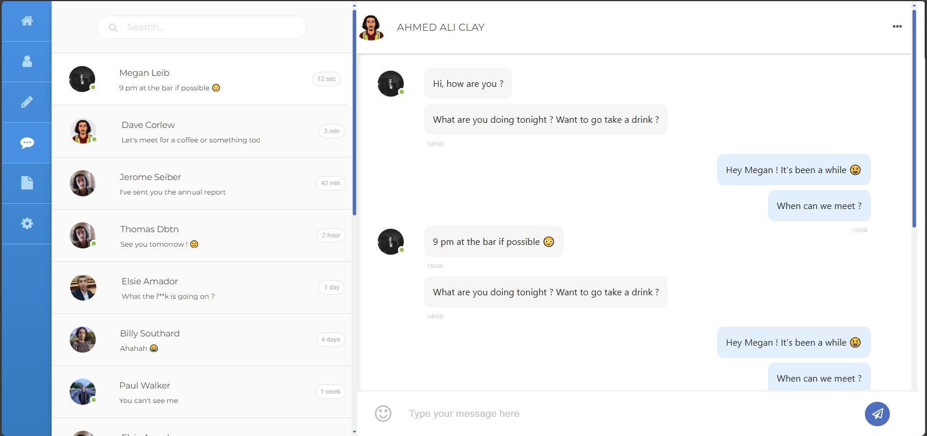Click the document file sidebar icon
This screenshot has height=436, width=927.
(27, 183)
